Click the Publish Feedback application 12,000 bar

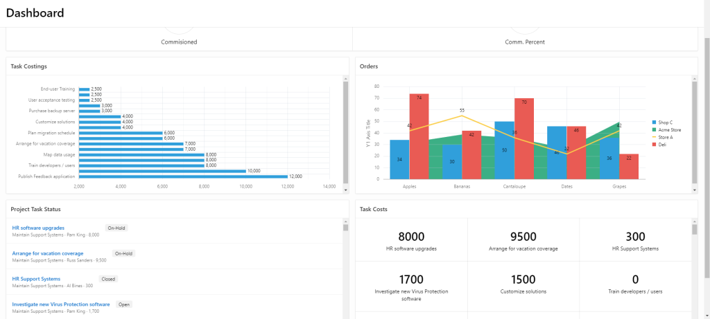[183, 176]
